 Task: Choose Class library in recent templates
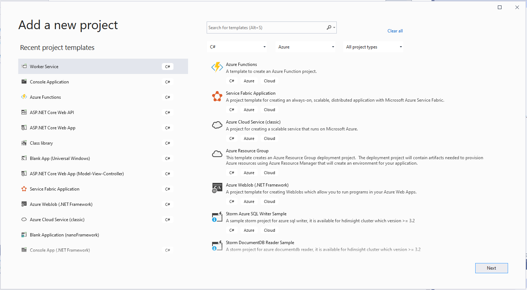tap(41, 143)
